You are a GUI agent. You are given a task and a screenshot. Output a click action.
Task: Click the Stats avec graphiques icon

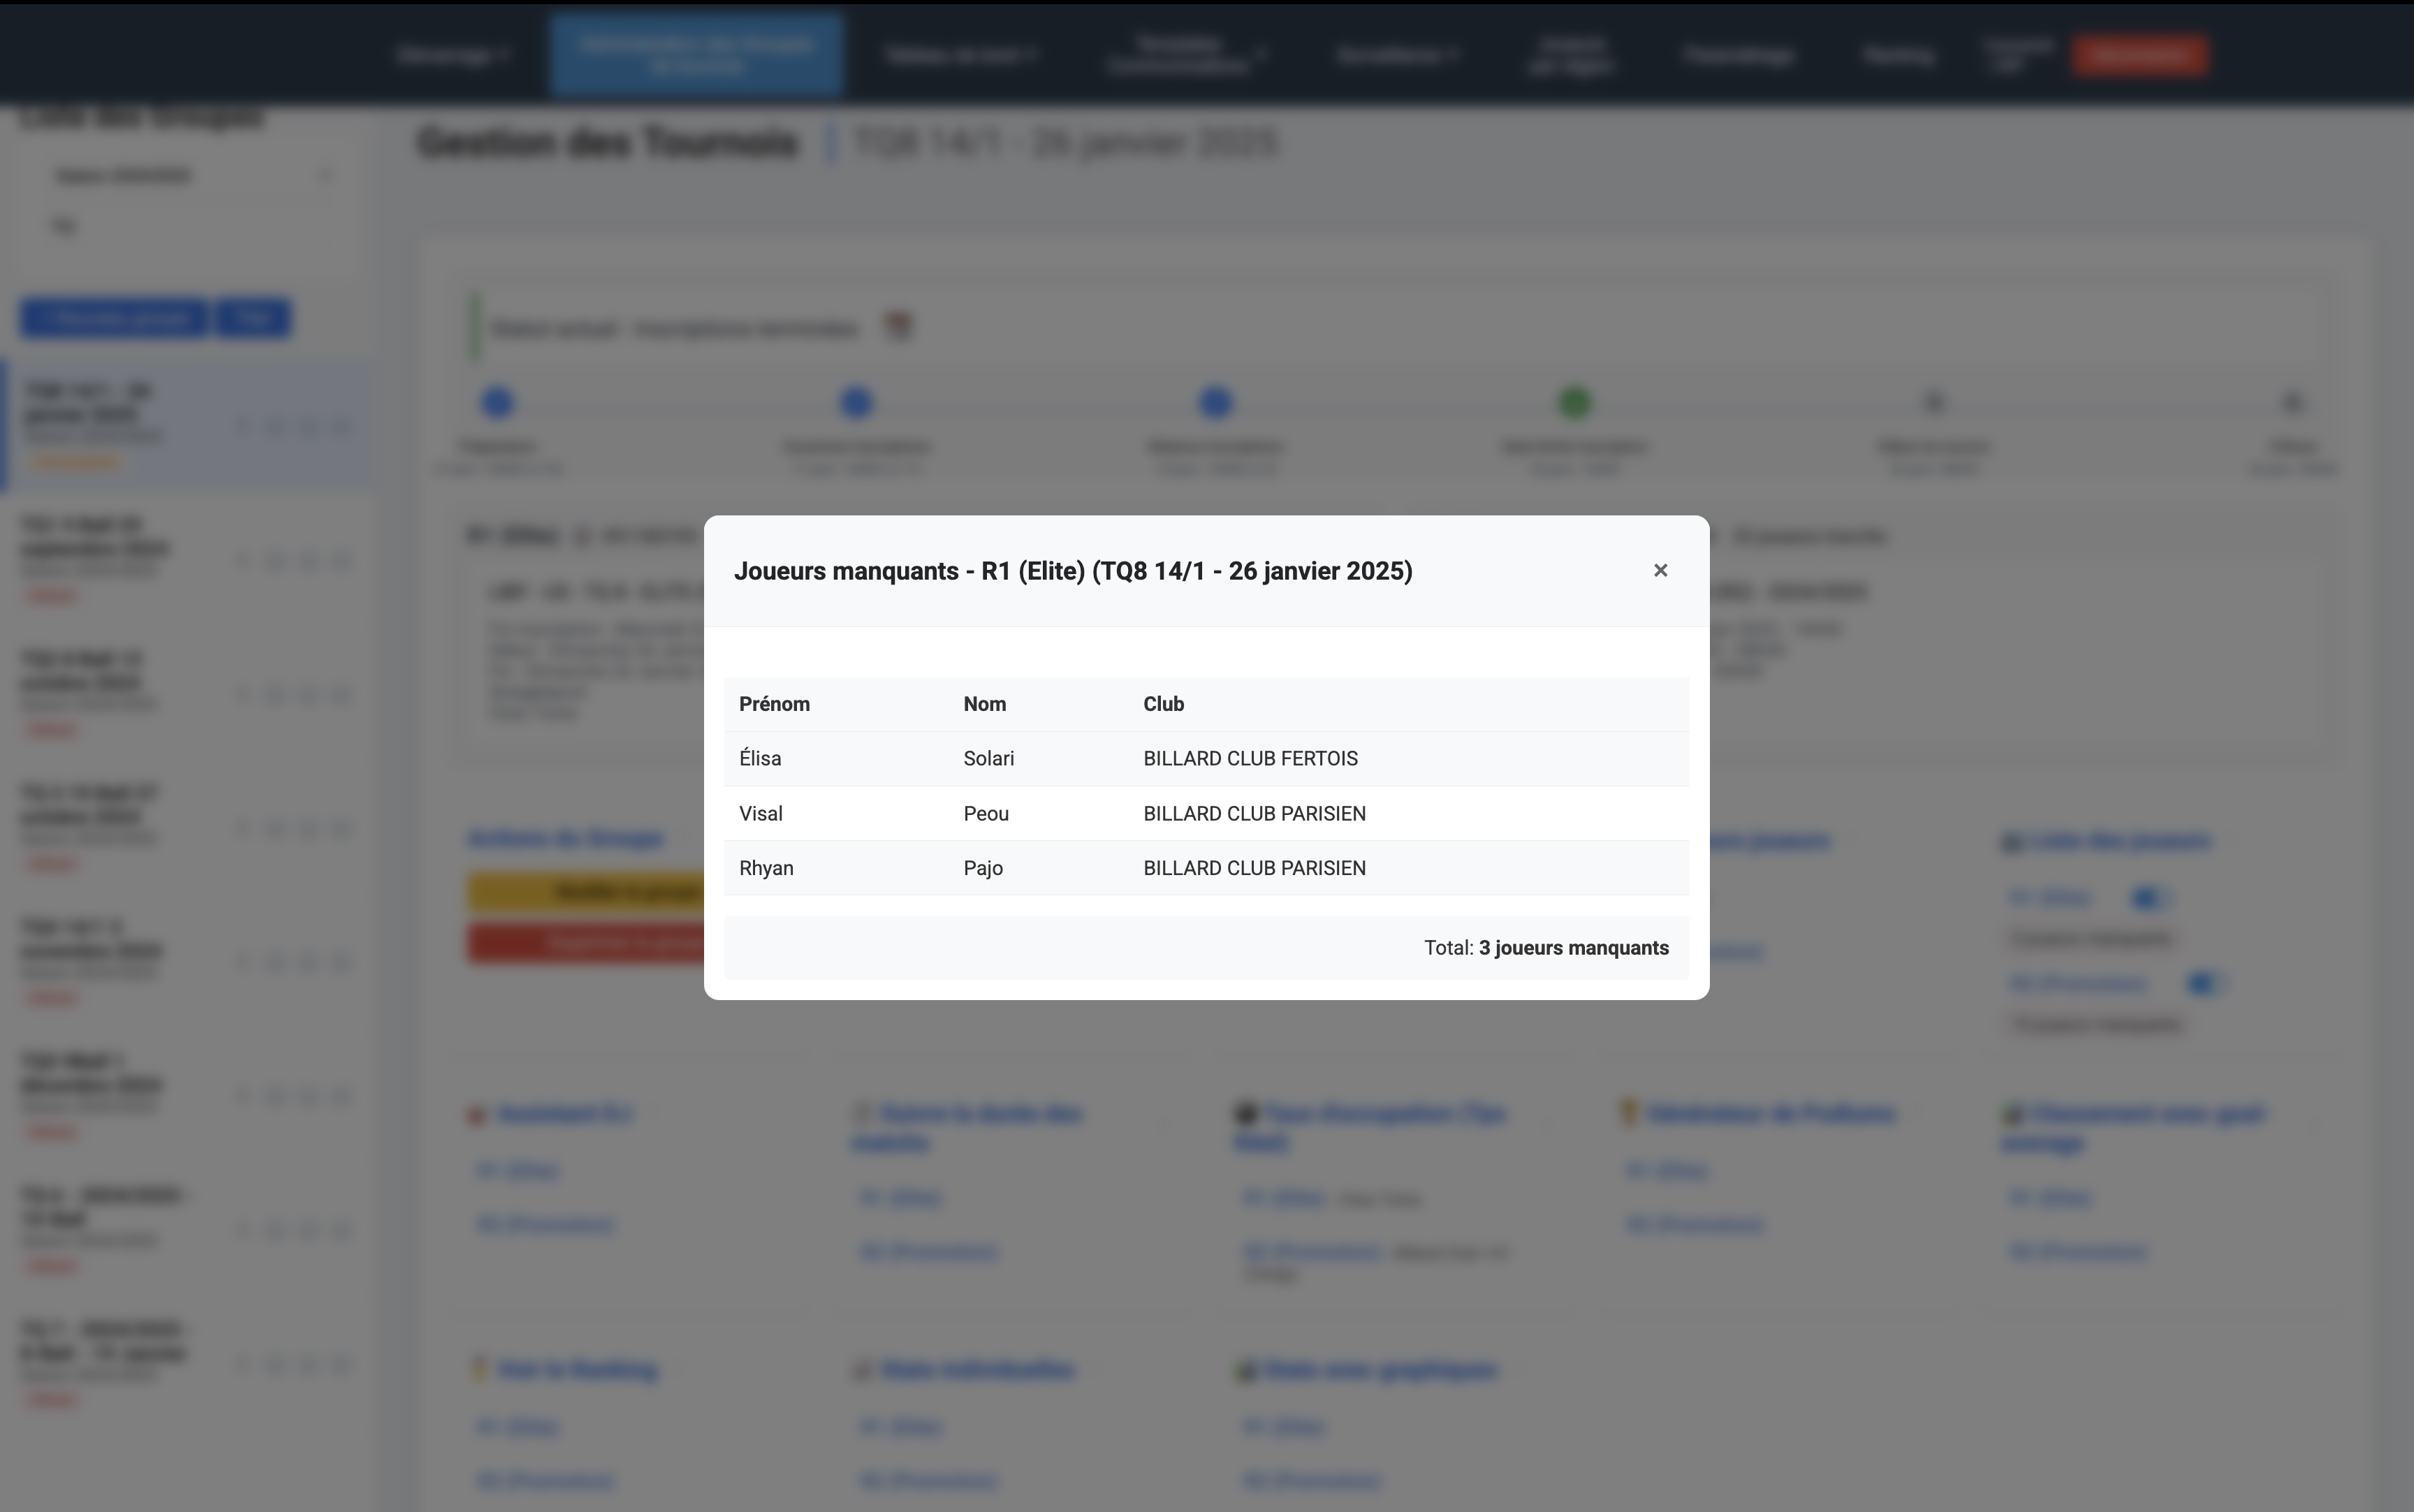click(x=1245, y=1370)
